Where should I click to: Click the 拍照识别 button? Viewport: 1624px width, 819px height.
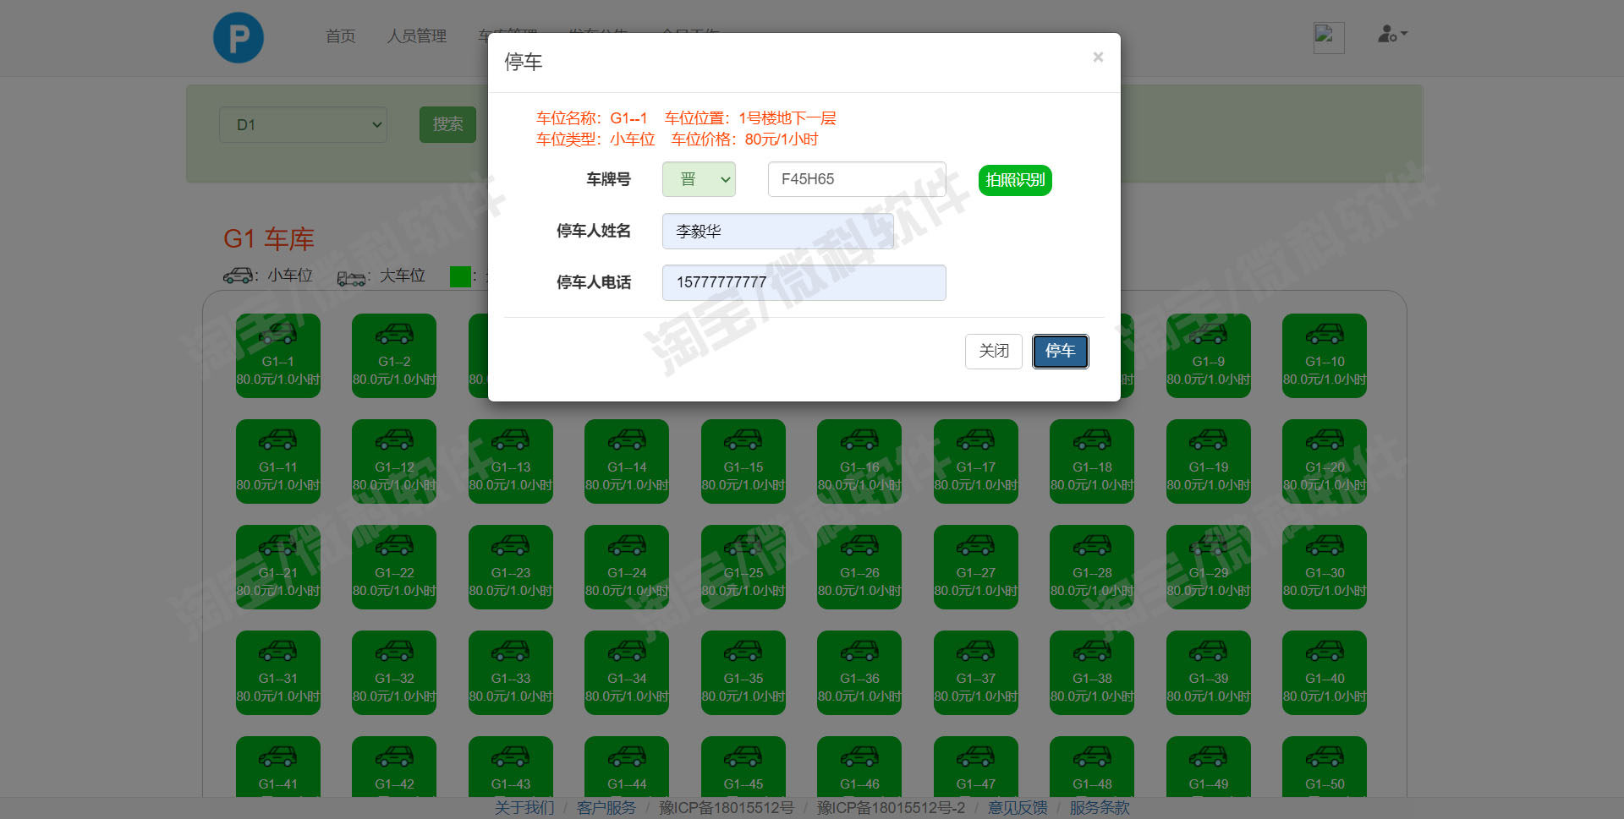tap(1015, 180)
